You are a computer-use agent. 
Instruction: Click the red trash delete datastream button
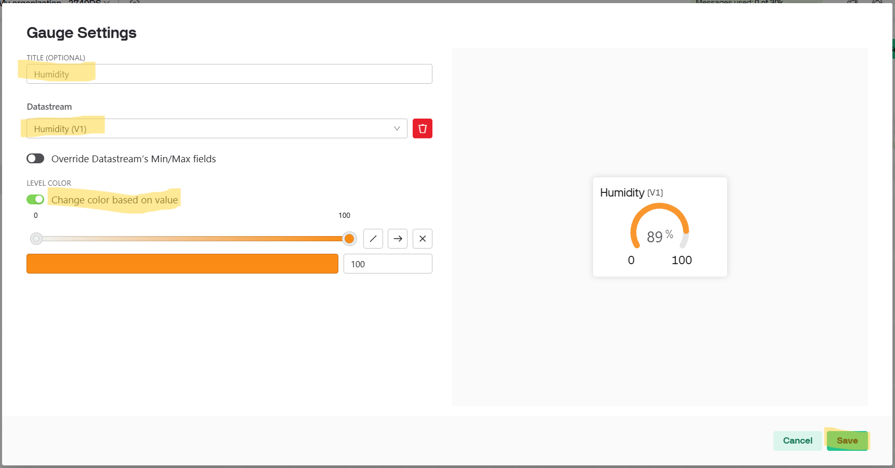tap(422, 128)
